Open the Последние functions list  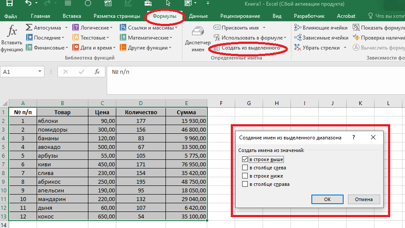click(x=45, y=38)
